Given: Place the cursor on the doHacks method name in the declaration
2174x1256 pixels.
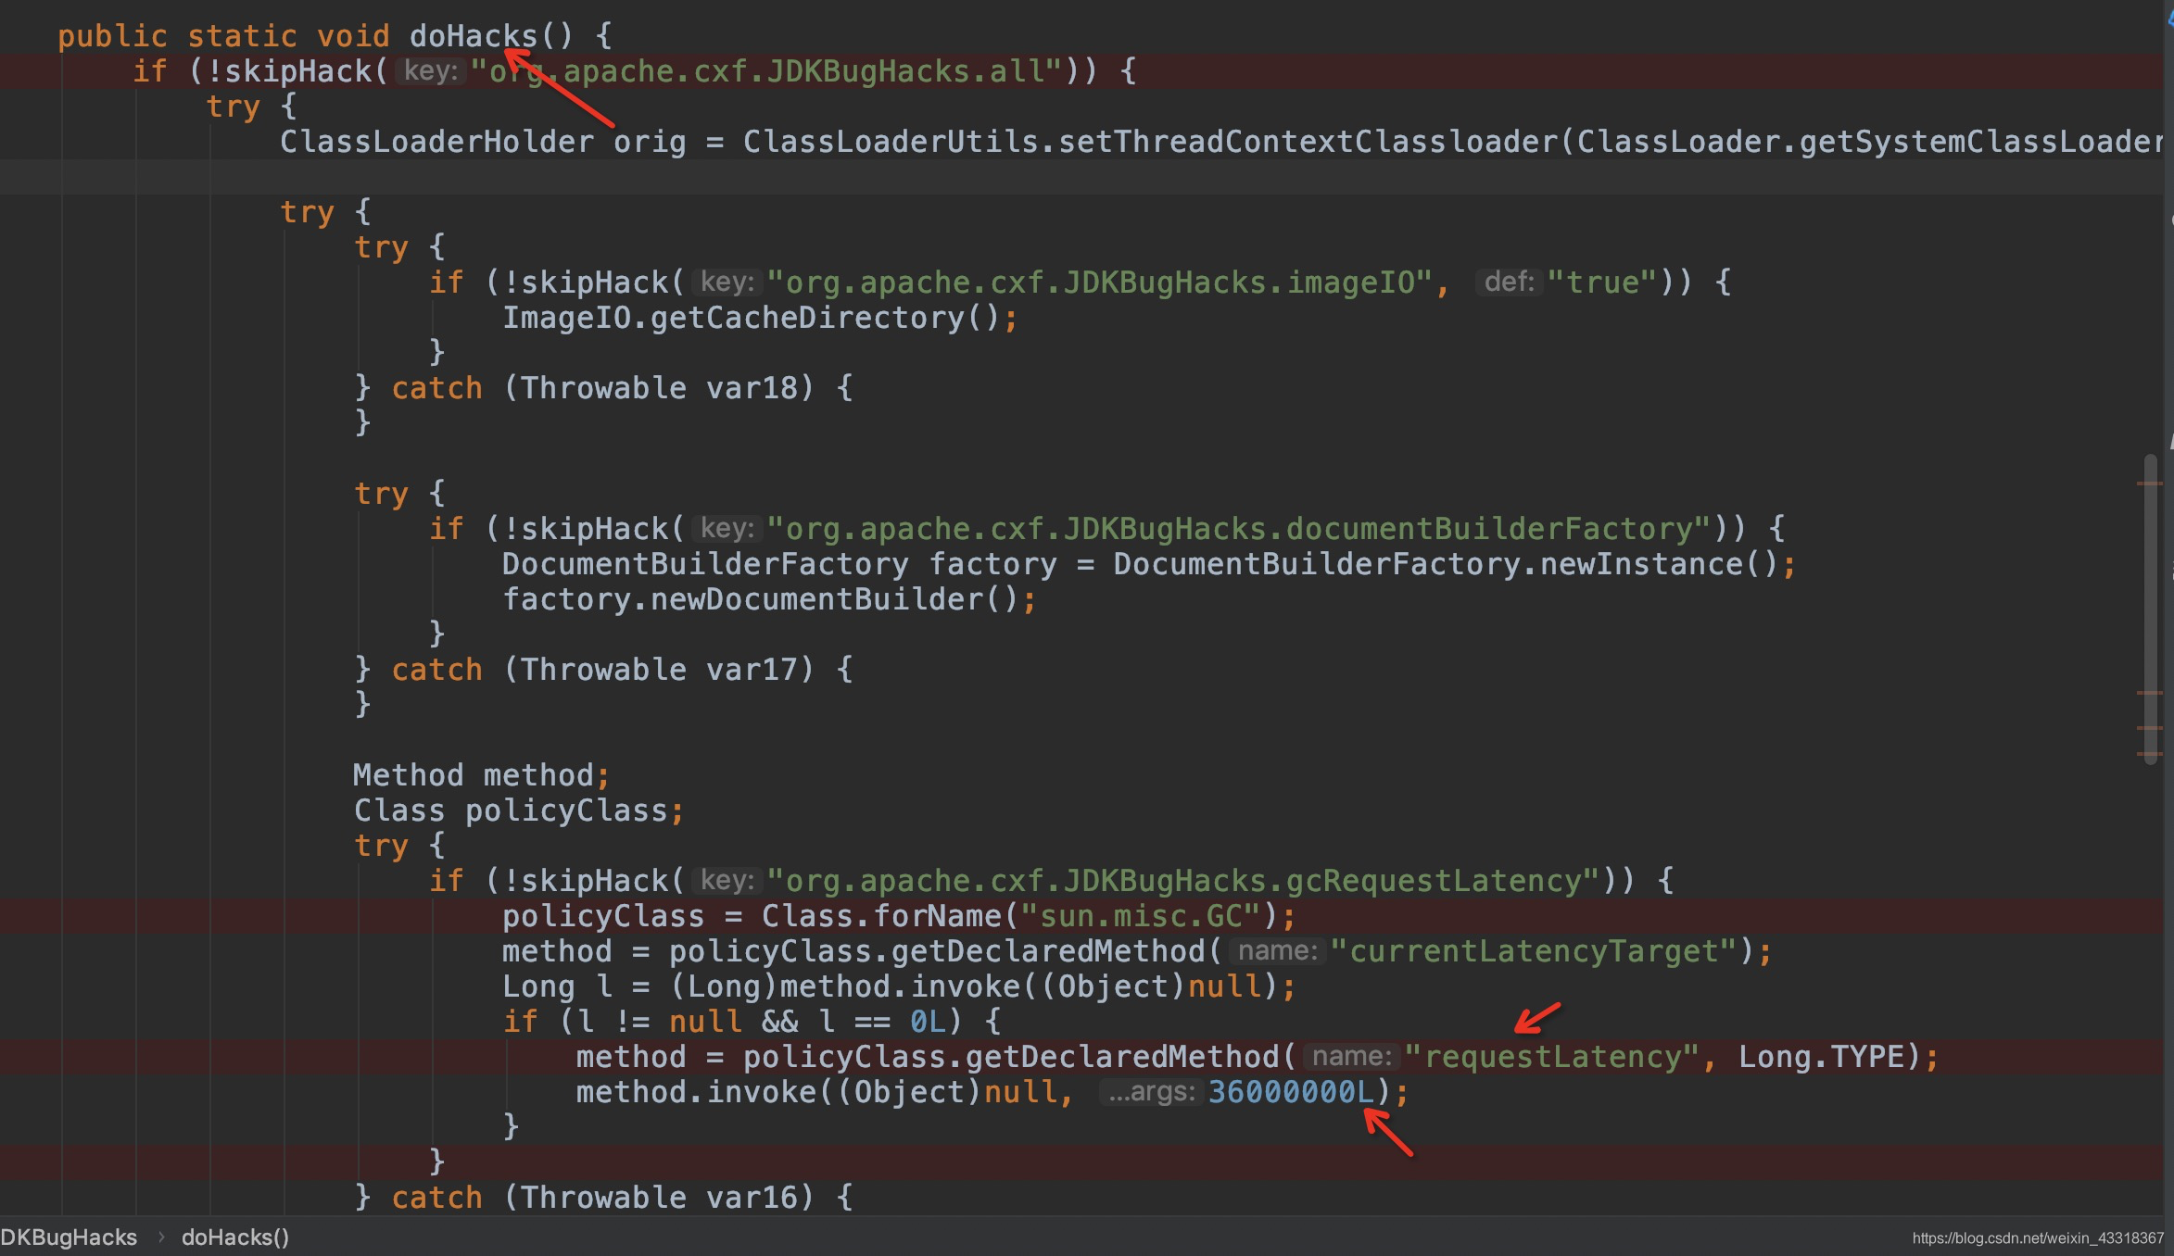Looking at the screenshot, I should pos(474,36).
